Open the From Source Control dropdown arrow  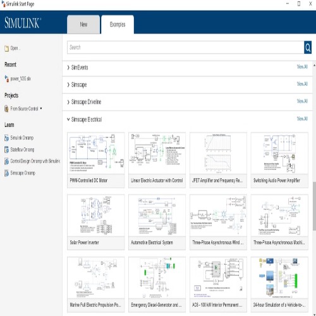tap(41, 109)
